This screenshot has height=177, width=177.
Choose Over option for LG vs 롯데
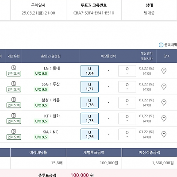click(127, 71)
